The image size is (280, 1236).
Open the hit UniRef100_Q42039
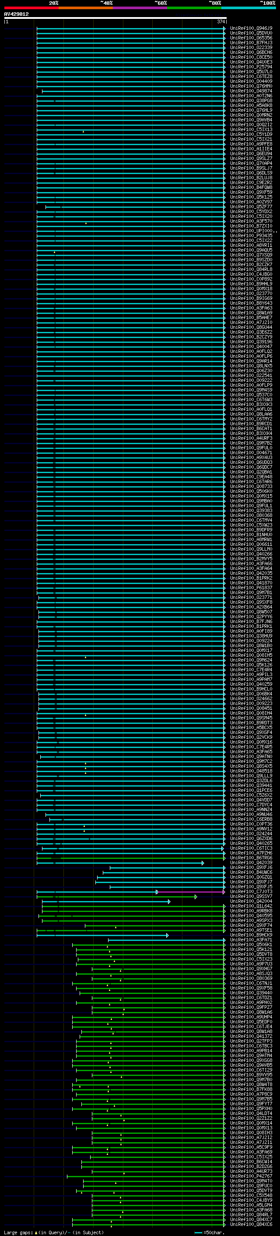coord(251,863)
